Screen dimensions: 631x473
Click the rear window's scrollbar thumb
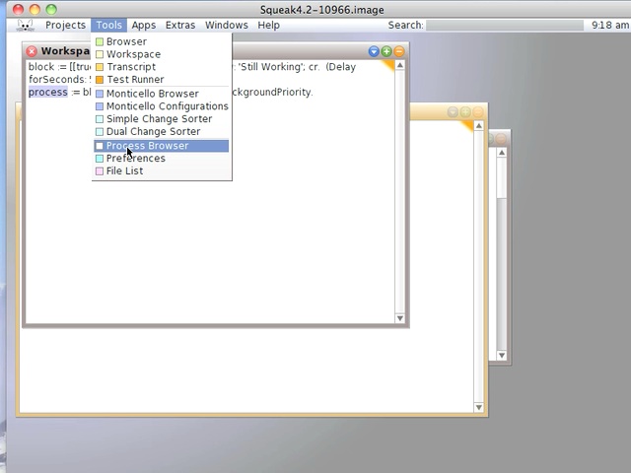[502, 177]
